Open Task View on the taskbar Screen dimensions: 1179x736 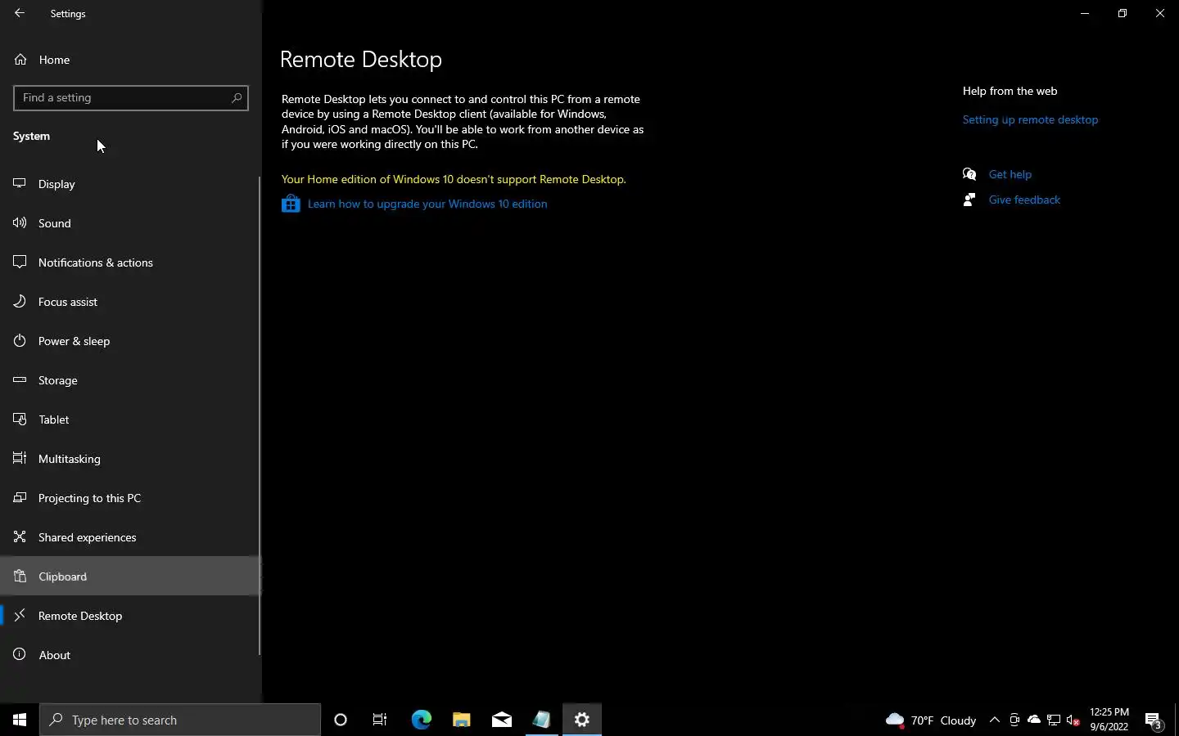pos(380,720)
